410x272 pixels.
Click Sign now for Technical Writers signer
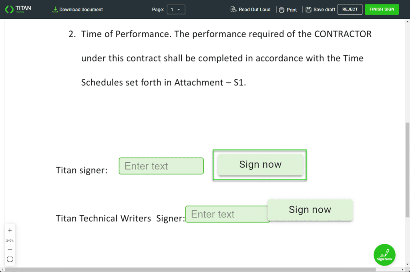coord(310,210)
